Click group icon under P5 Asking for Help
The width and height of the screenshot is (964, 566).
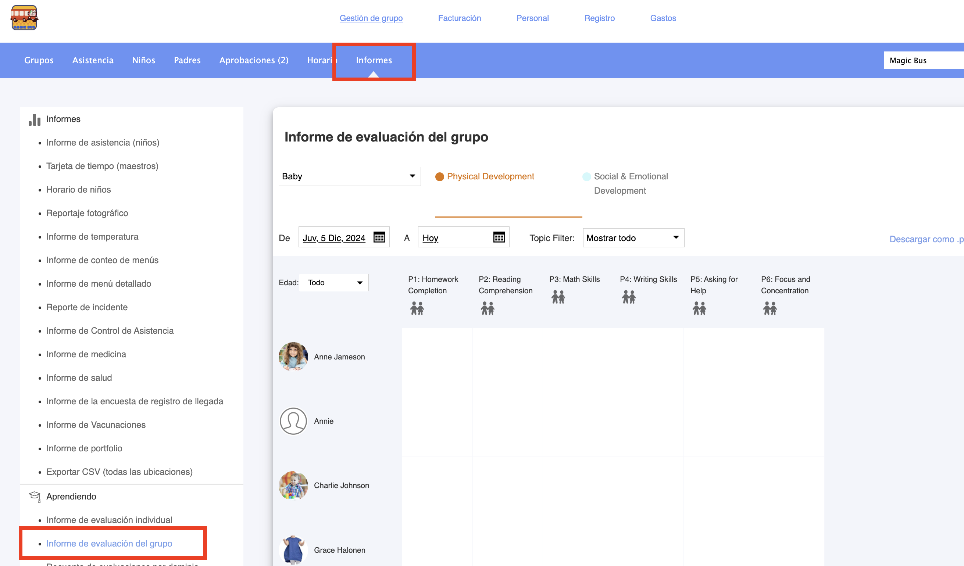699,308
